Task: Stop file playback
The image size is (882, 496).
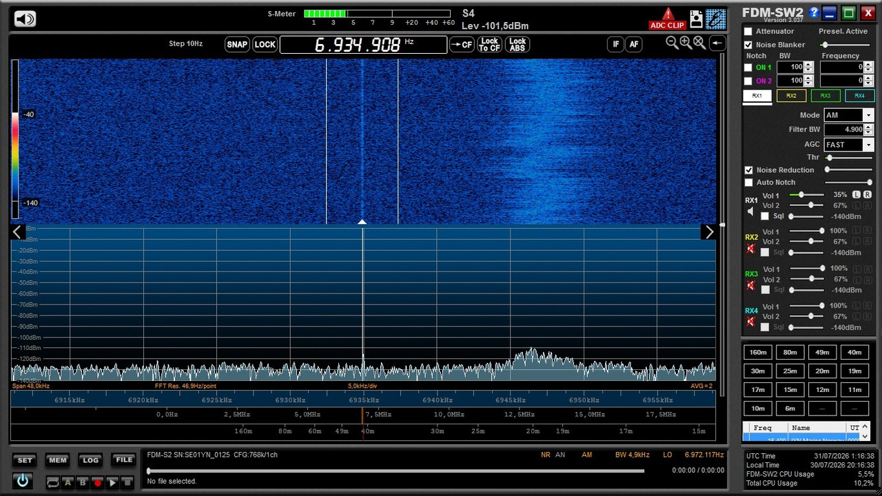Action: (x=127, y=482)
